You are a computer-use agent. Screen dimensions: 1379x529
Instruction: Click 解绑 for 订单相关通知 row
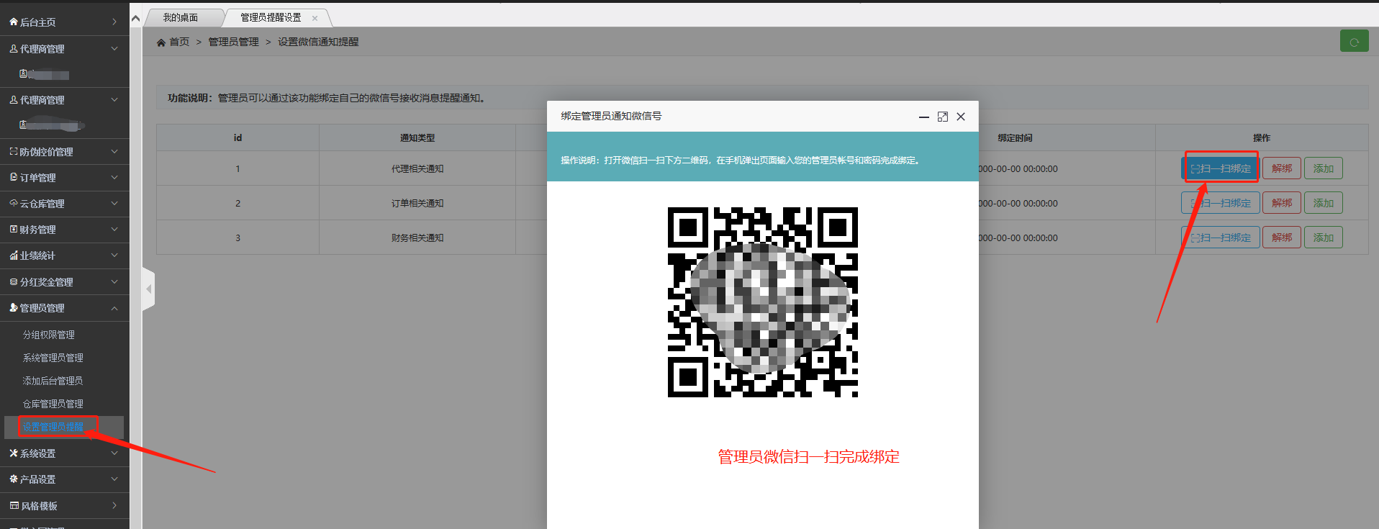point(1282,203)
